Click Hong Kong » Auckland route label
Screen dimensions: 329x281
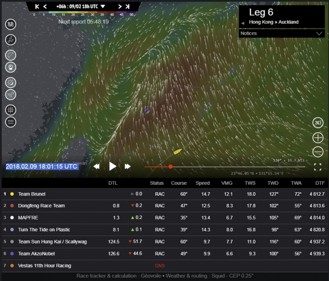click(274, 22)
